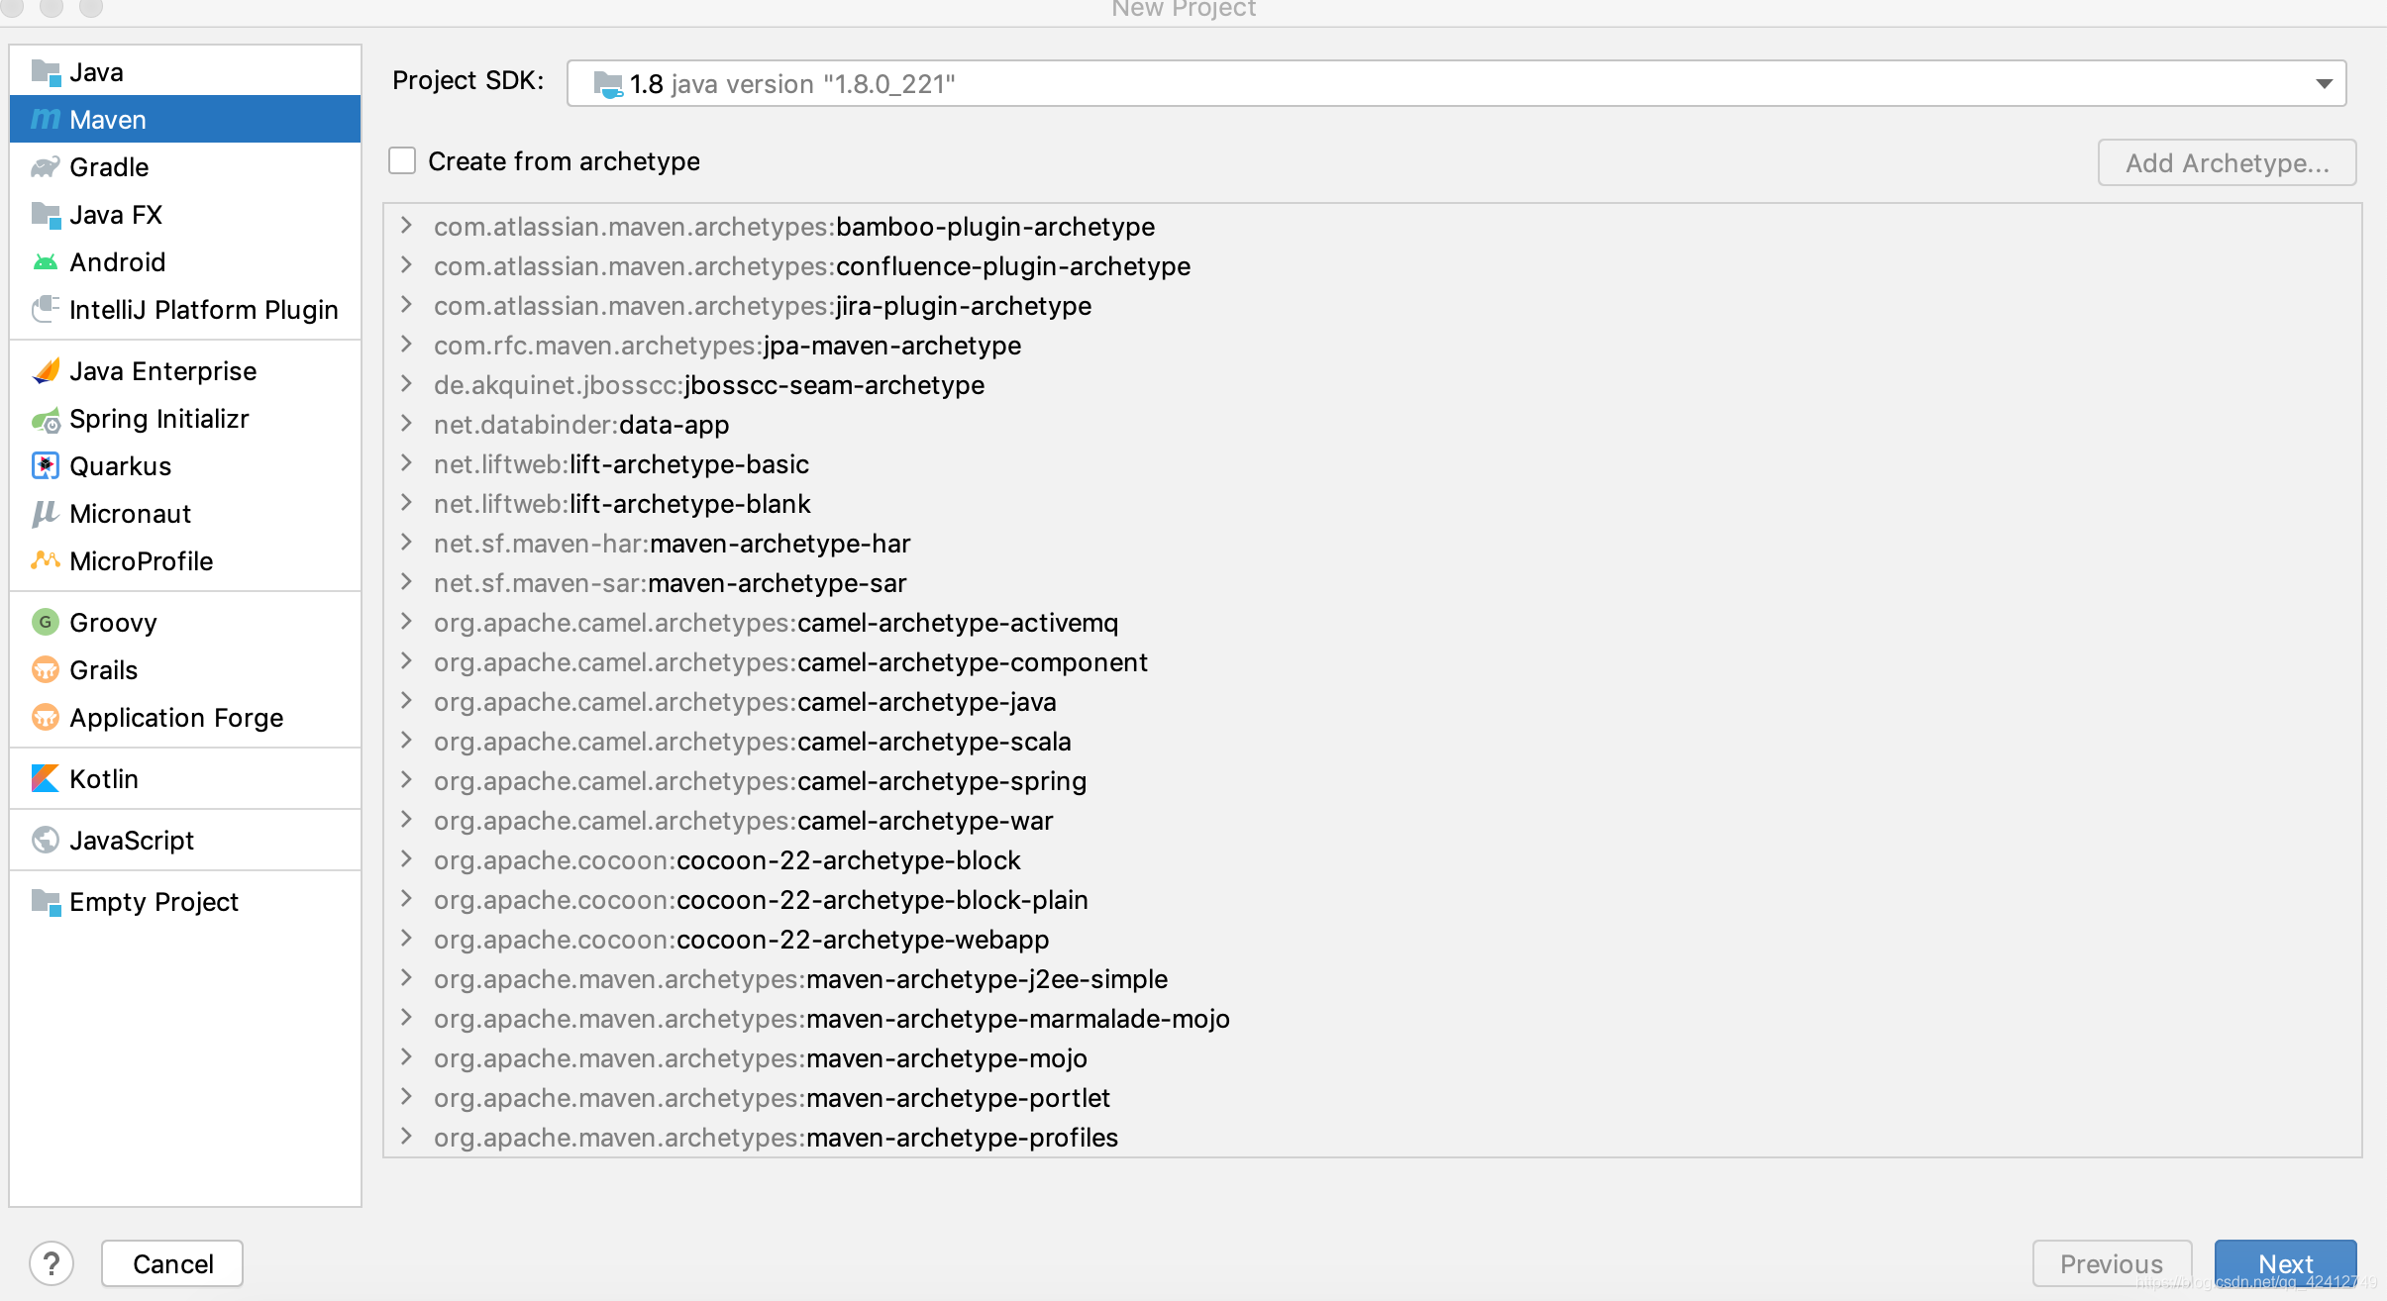Select Empty Project entry
This screenshot has height=1301, width=2387.
click(x=185, y=902)
